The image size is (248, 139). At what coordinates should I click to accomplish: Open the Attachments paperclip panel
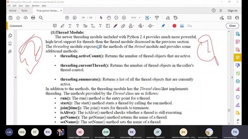[10, 51]
